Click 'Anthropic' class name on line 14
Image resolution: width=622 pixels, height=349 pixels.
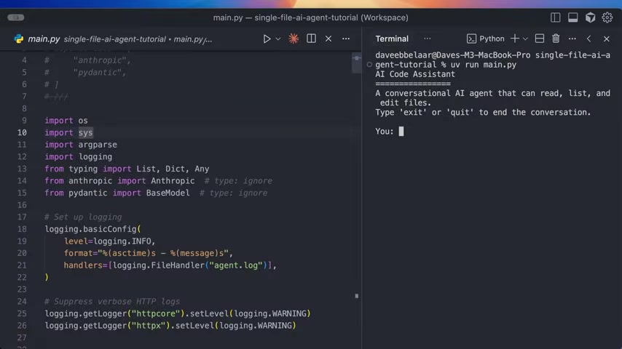(173, 181)
